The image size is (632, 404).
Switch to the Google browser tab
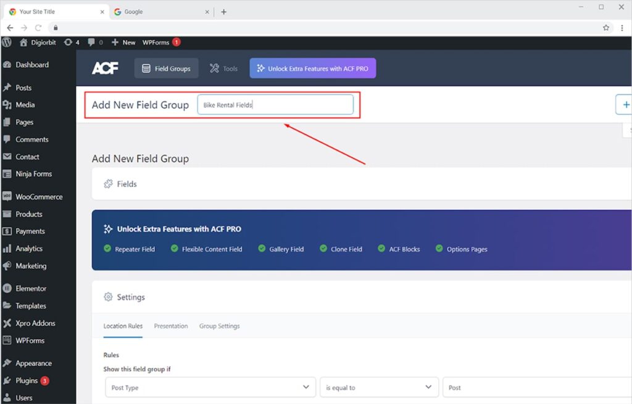[x=161, y=12]
